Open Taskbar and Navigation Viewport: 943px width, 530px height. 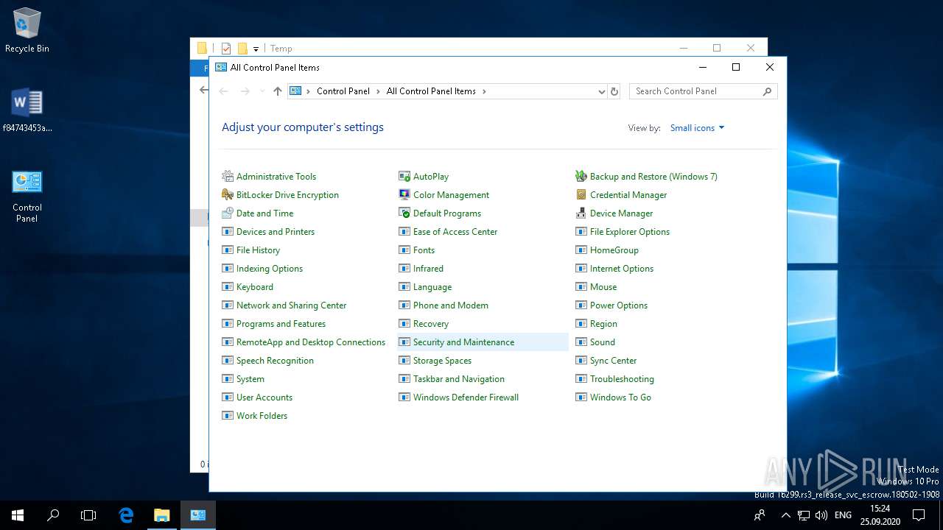[459, 379]
